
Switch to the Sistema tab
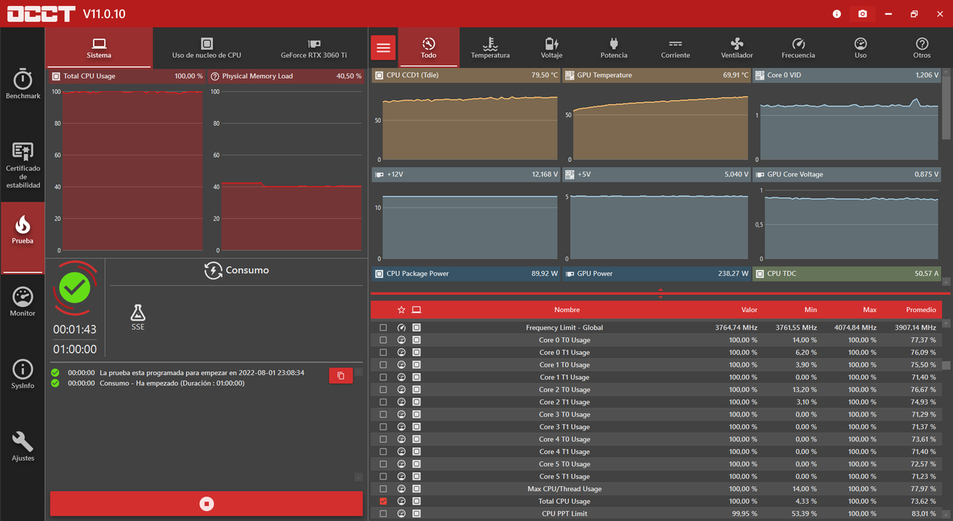tap(99, 48)
